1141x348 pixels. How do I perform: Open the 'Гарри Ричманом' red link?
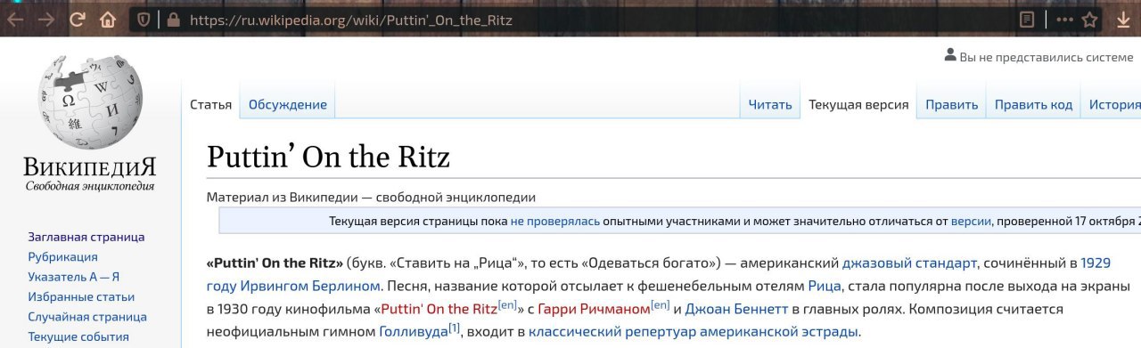click(x=594, y=310)
